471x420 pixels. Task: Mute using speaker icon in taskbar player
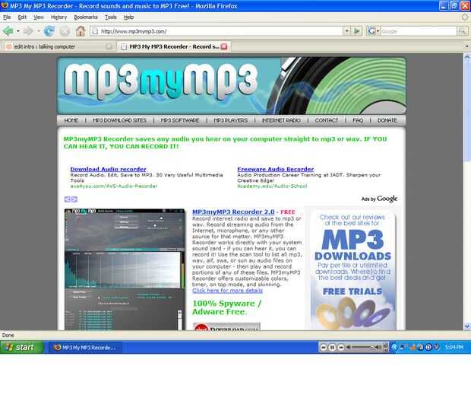coord(349,348)
